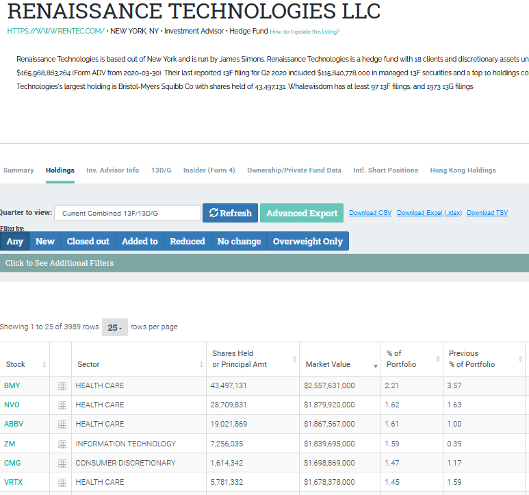The height and width of the screenshot is (495, 529).
Task: Select the RENAISSANCE TECHNOLOGIES LLC heading
Action: (194, 11)
